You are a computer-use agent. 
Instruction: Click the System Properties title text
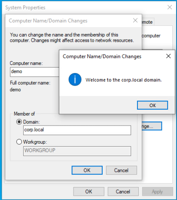point(25,8)
